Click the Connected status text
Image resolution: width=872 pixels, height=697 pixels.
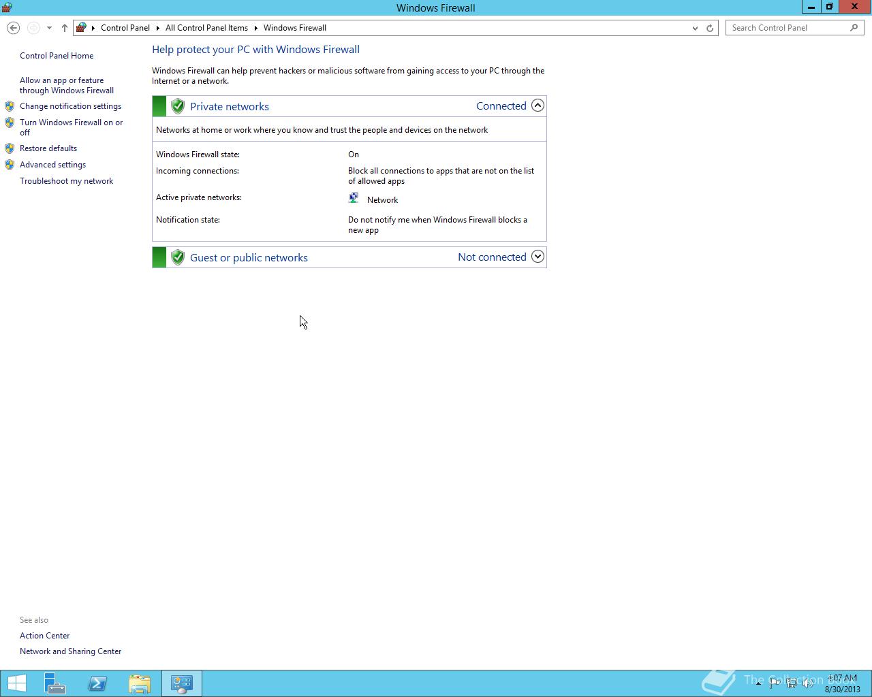click(501, 106)
